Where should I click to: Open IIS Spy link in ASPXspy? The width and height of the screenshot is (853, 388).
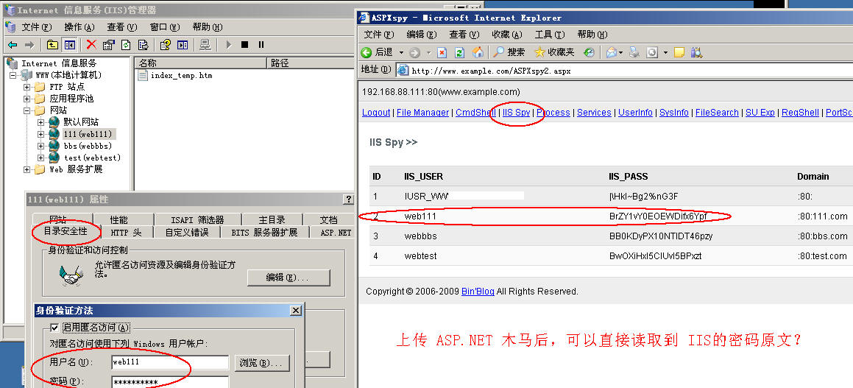516,113
